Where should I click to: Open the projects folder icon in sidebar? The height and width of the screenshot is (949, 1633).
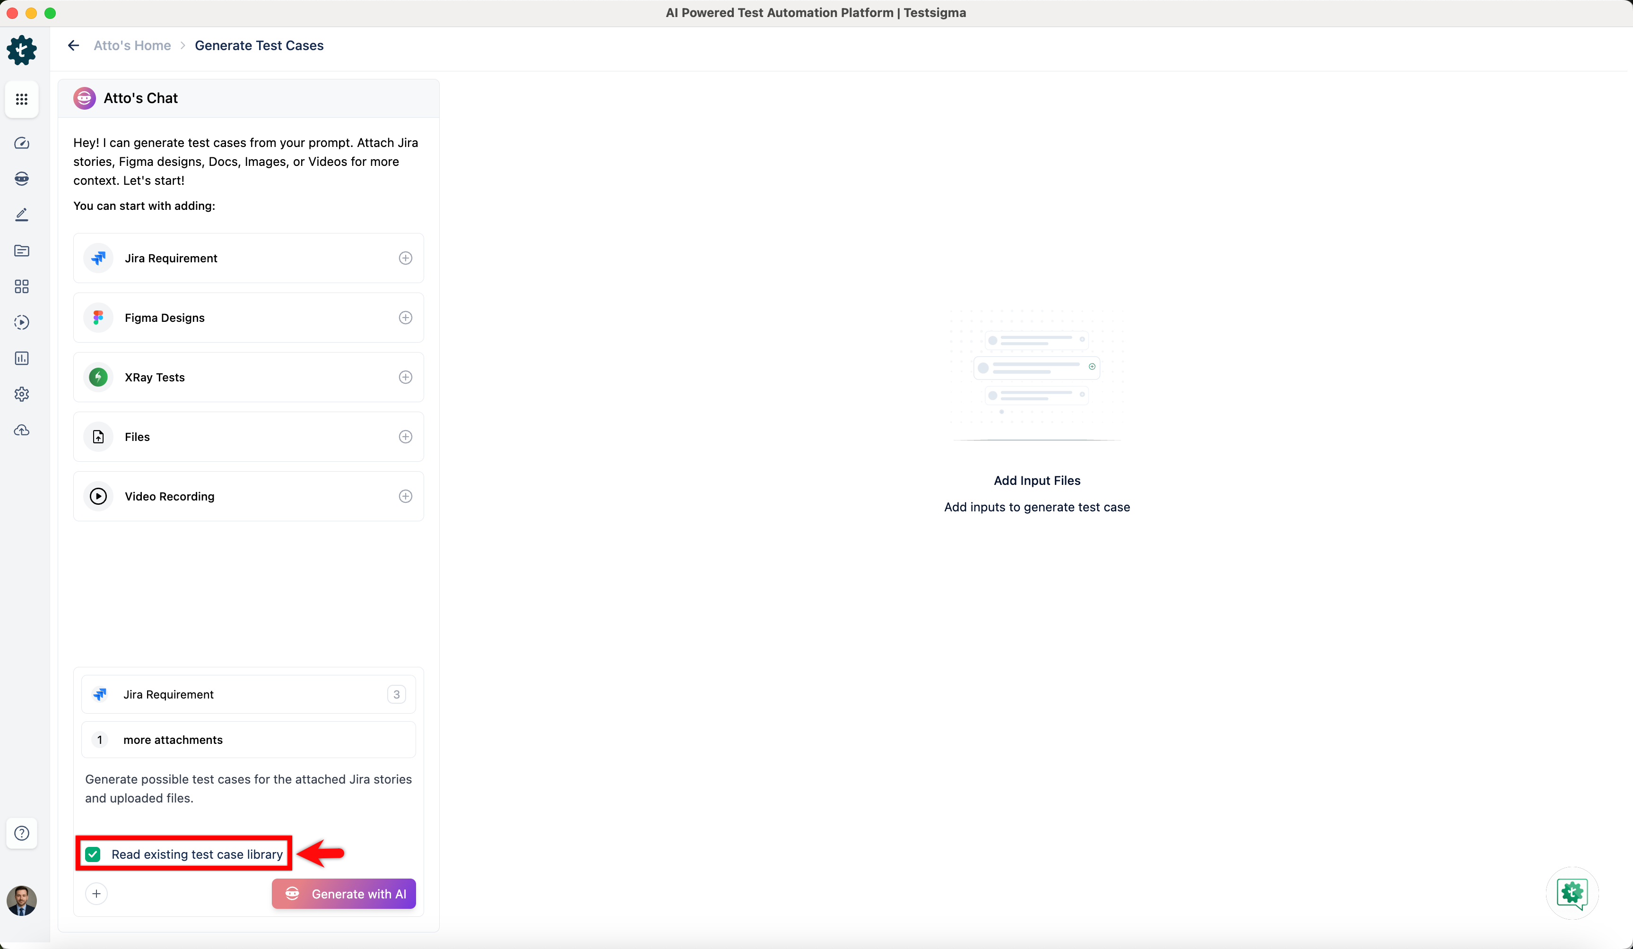pyautogui.click(x=21, y=250)
